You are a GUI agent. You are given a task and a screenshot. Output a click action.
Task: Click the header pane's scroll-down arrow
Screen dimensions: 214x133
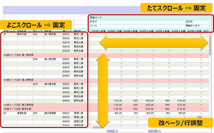[210, 31]
